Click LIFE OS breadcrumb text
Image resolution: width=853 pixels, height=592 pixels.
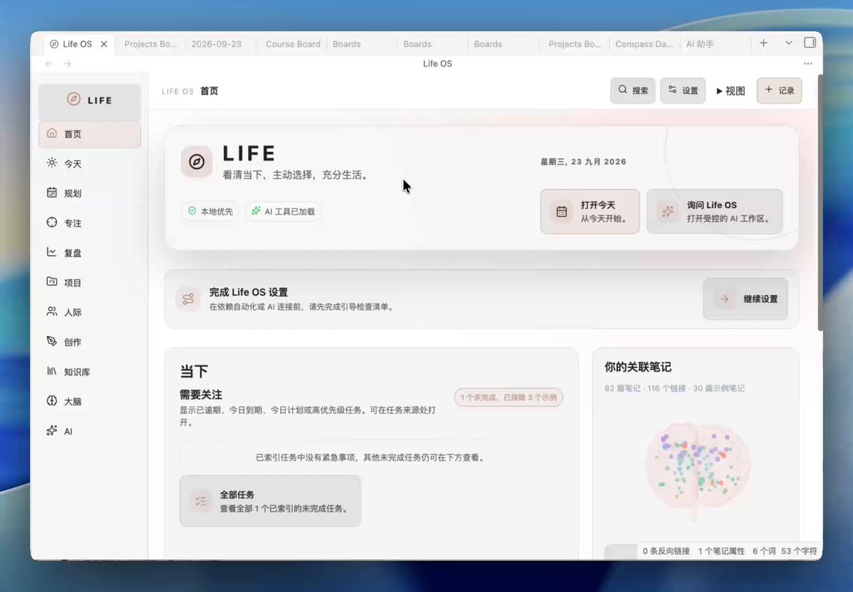[x=178, y=92]
